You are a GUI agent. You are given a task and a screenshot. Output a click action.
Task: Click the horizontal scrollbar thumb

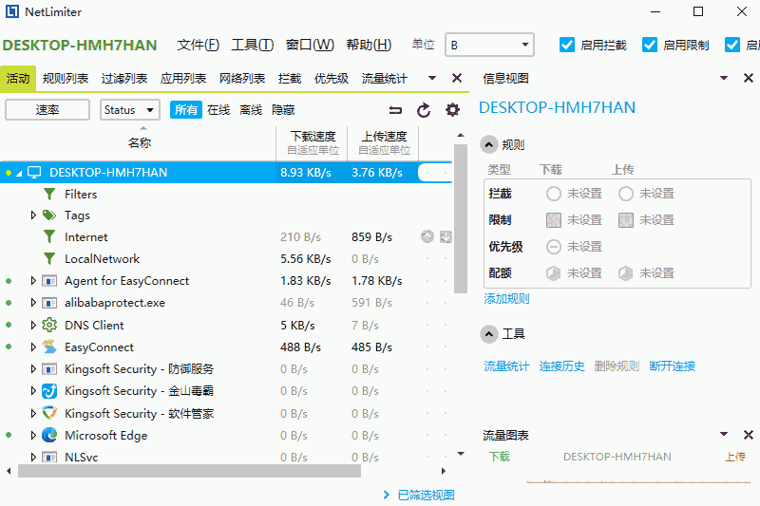tap(189, 471)
